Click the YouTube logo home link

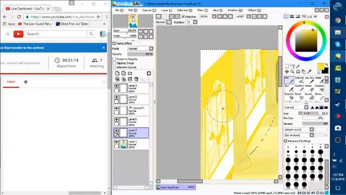[18, 34]
